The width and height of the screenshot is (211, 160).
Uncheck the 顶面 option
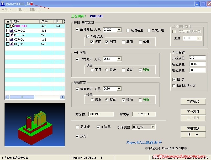[92, 42]
